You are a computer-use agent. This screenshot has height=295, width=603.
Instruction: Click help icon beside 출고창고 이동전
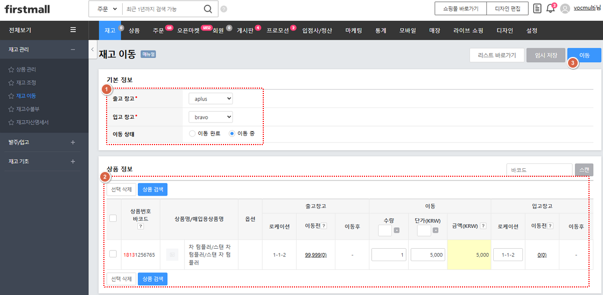pos(324,226)
